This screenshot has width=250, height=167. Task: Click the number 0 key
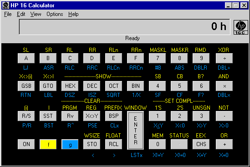tap(158, 144)
